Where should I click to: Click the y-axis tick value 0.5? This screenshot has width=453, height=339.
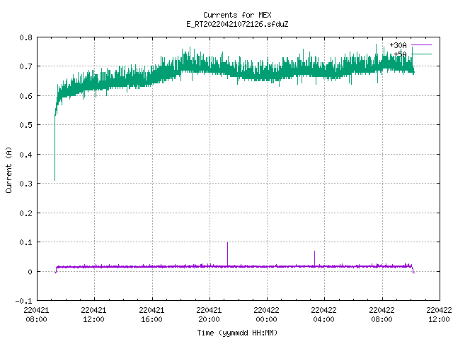(25, 125)
